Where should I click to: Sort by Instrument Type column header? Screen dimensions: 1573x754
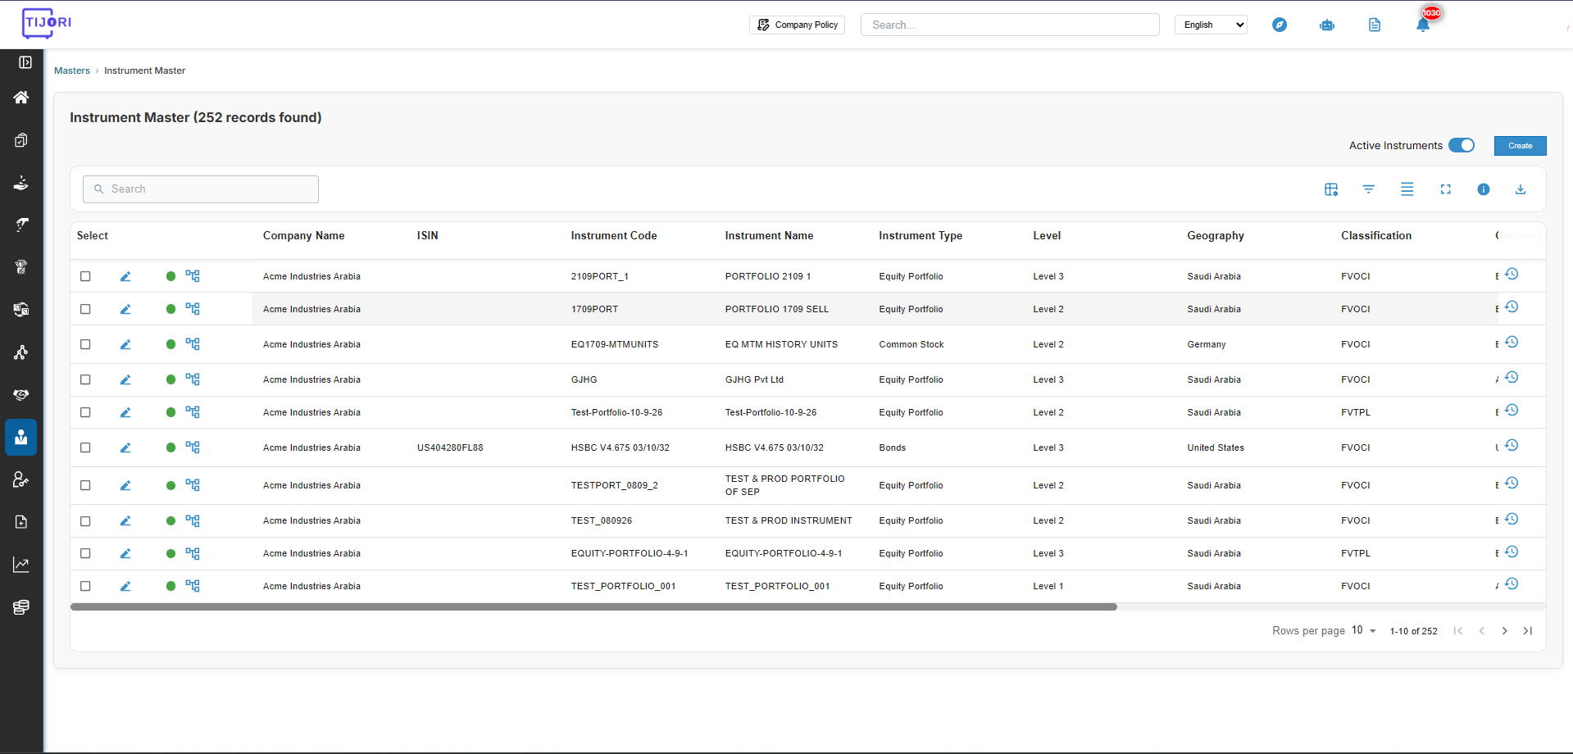pyautogui.click(x=921, y=236)
